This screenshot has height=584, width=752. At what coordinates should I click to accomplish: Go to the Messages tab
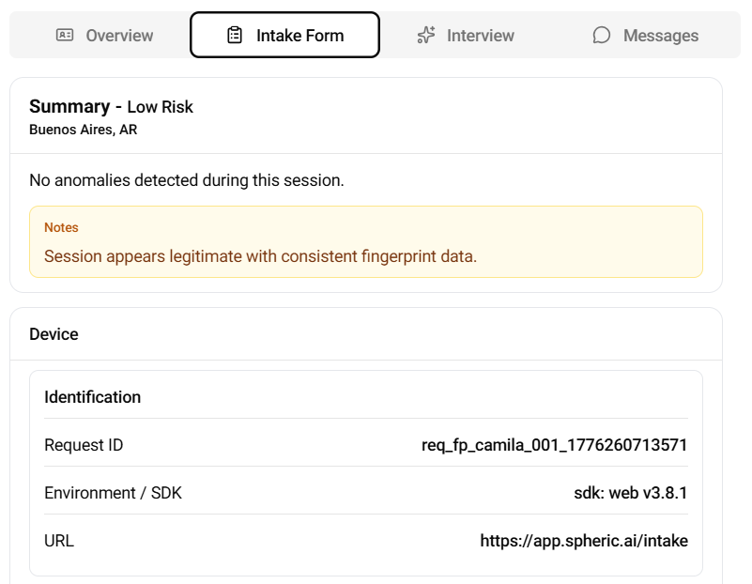tap(660, 36)
